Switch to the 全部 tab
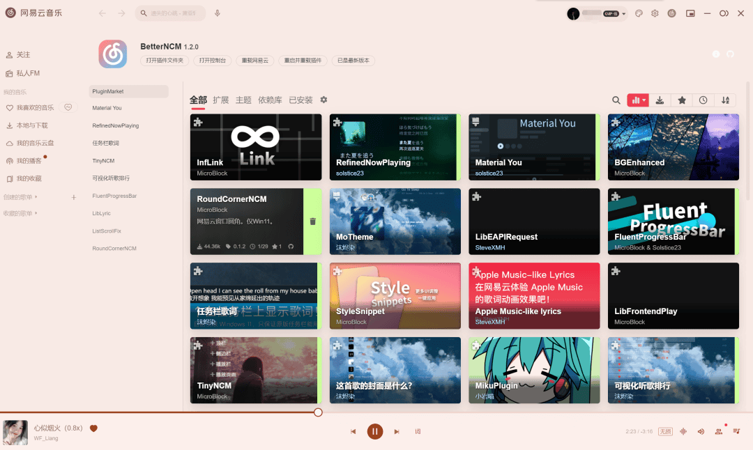The image size is (753, 450). (198, 100)
